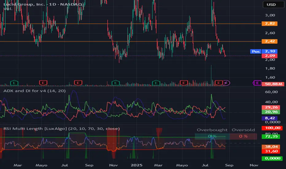Viewport: 286px width, 169px height.
Task: Click the red 31,60 RSI value label
Action: pos(271,151)
